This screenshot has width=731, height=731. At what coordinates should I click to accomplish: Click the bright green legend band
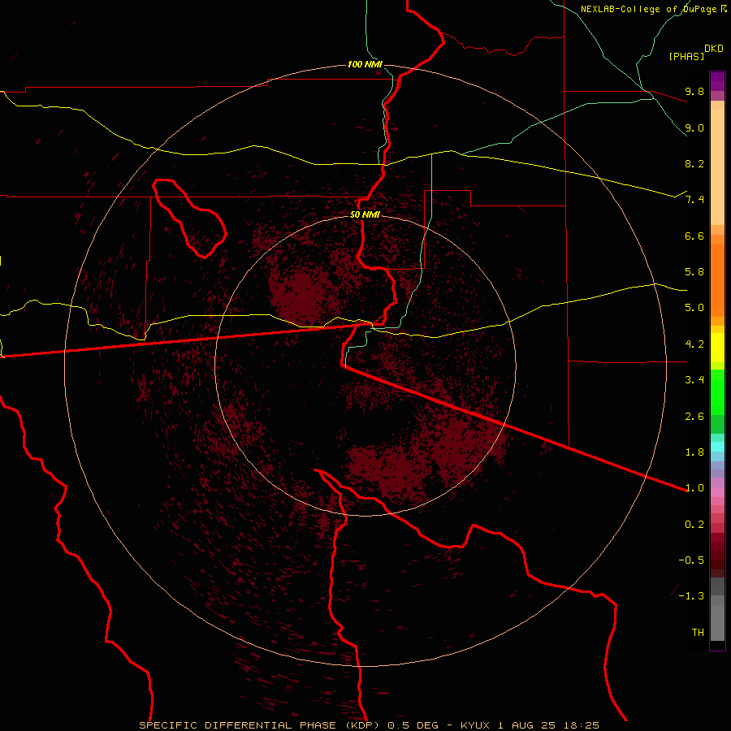point(717,392)
